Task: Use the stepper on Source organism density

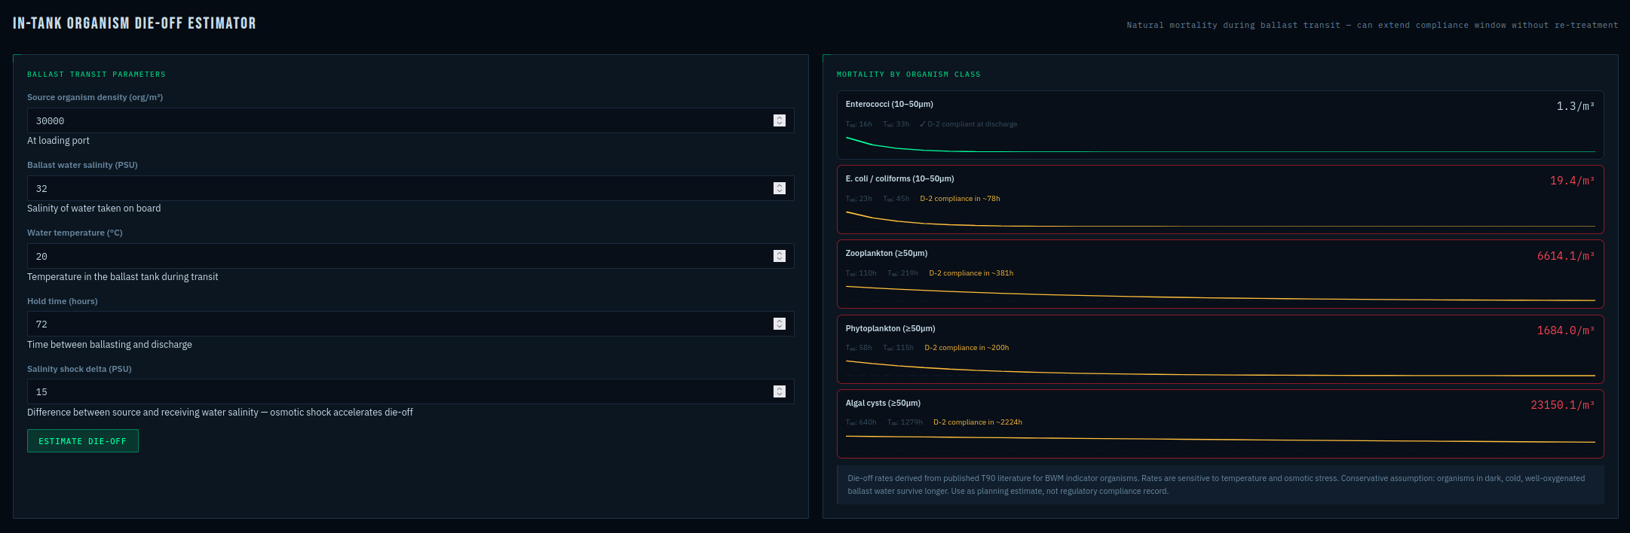Action: pyautogui.click(x=780, y=120)
